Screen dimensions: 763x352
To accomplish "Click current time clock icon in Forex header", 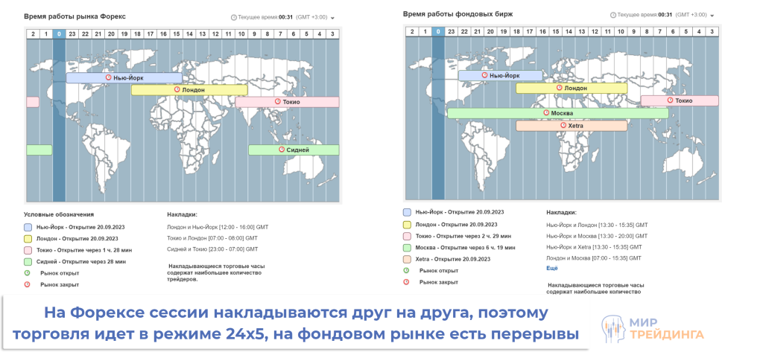I will click(x=234, y=17).
